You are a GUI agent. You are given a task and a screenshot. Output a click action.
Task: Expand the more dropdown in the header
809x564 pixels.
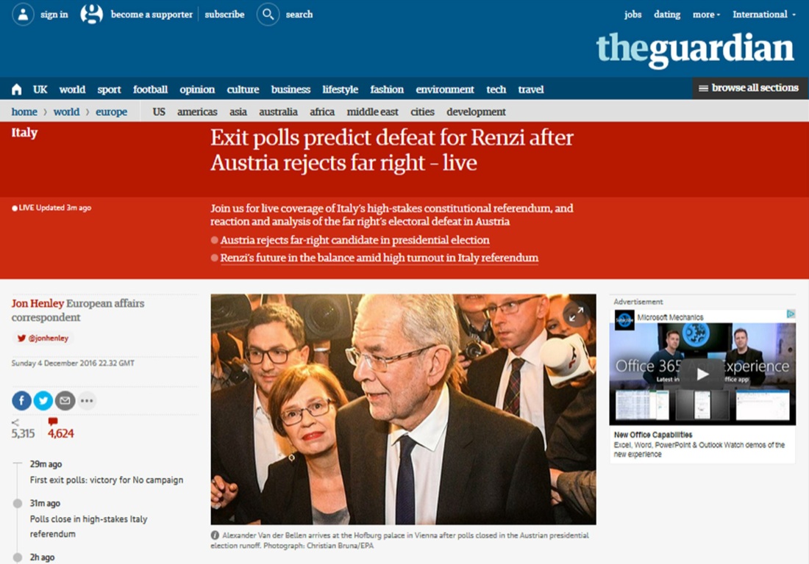coord(706,15)
